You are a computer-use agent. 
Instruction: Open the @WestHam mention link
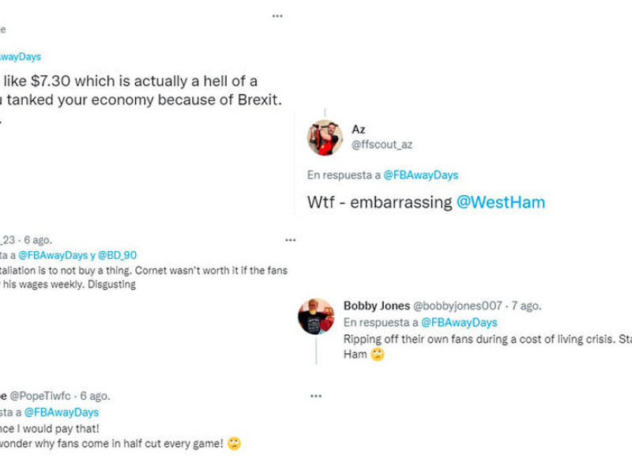click(x=501, y=202)
